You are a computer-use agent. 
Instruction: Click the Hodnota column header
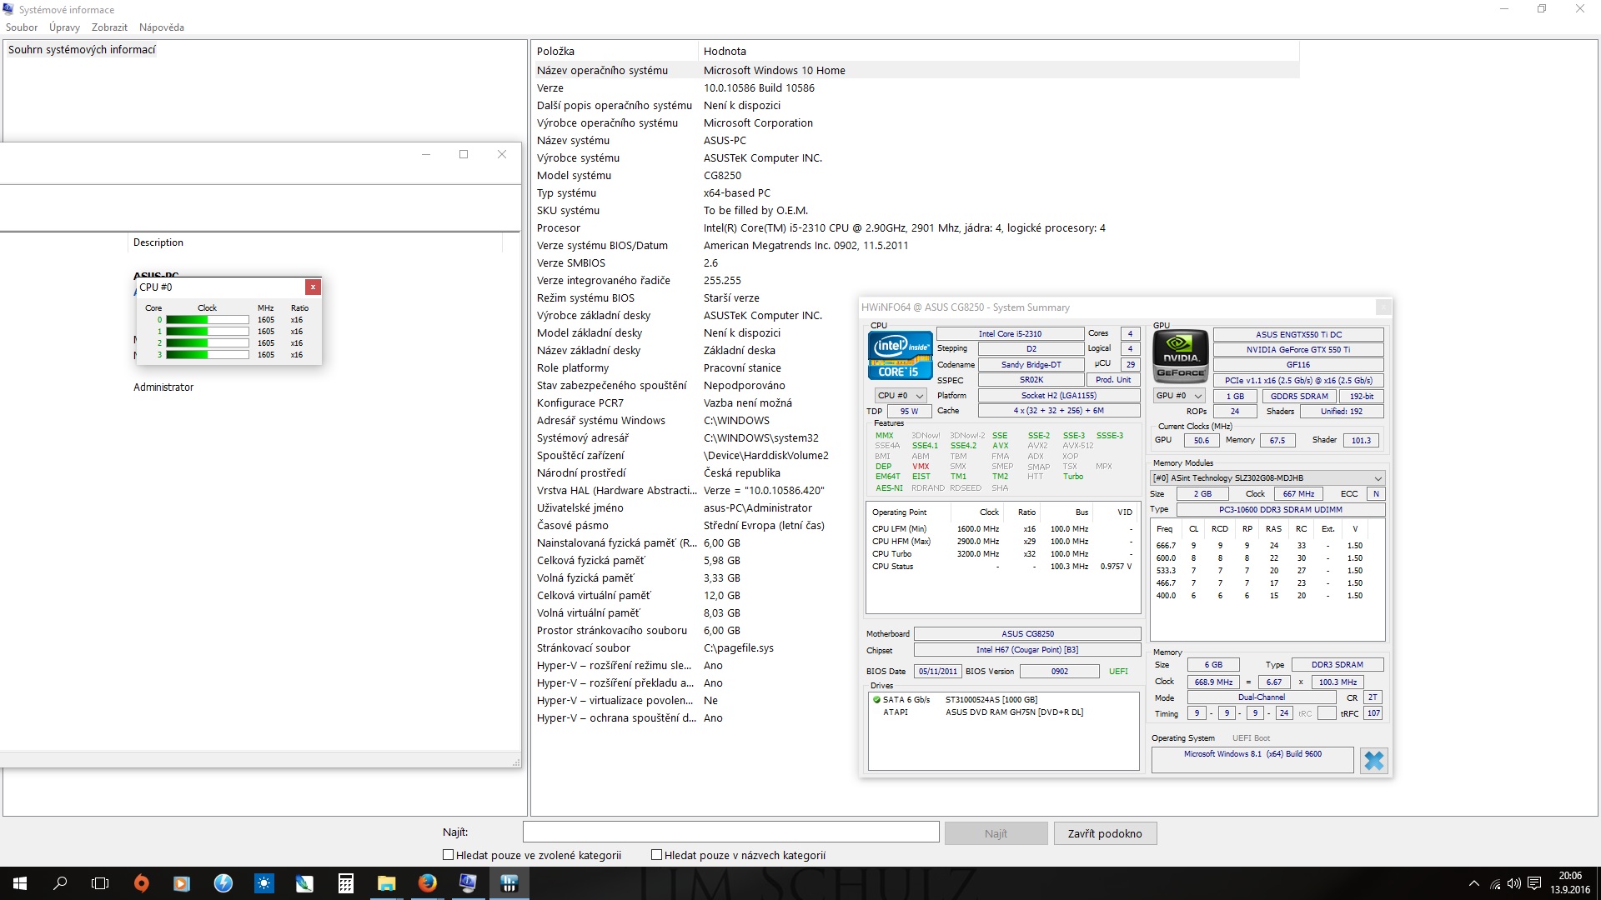click(998, 52)
